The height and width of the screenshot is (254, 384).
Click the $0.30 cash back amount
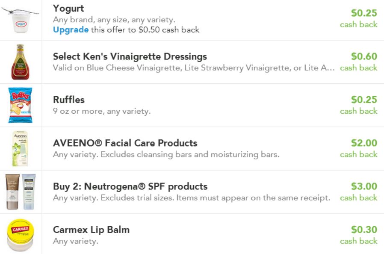364,230
